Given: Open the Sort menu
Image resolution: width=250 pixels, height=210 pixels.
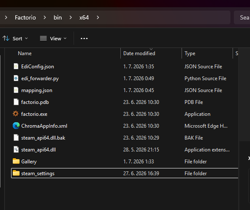Looking at the screenshot, I should [x=15, y=39].
